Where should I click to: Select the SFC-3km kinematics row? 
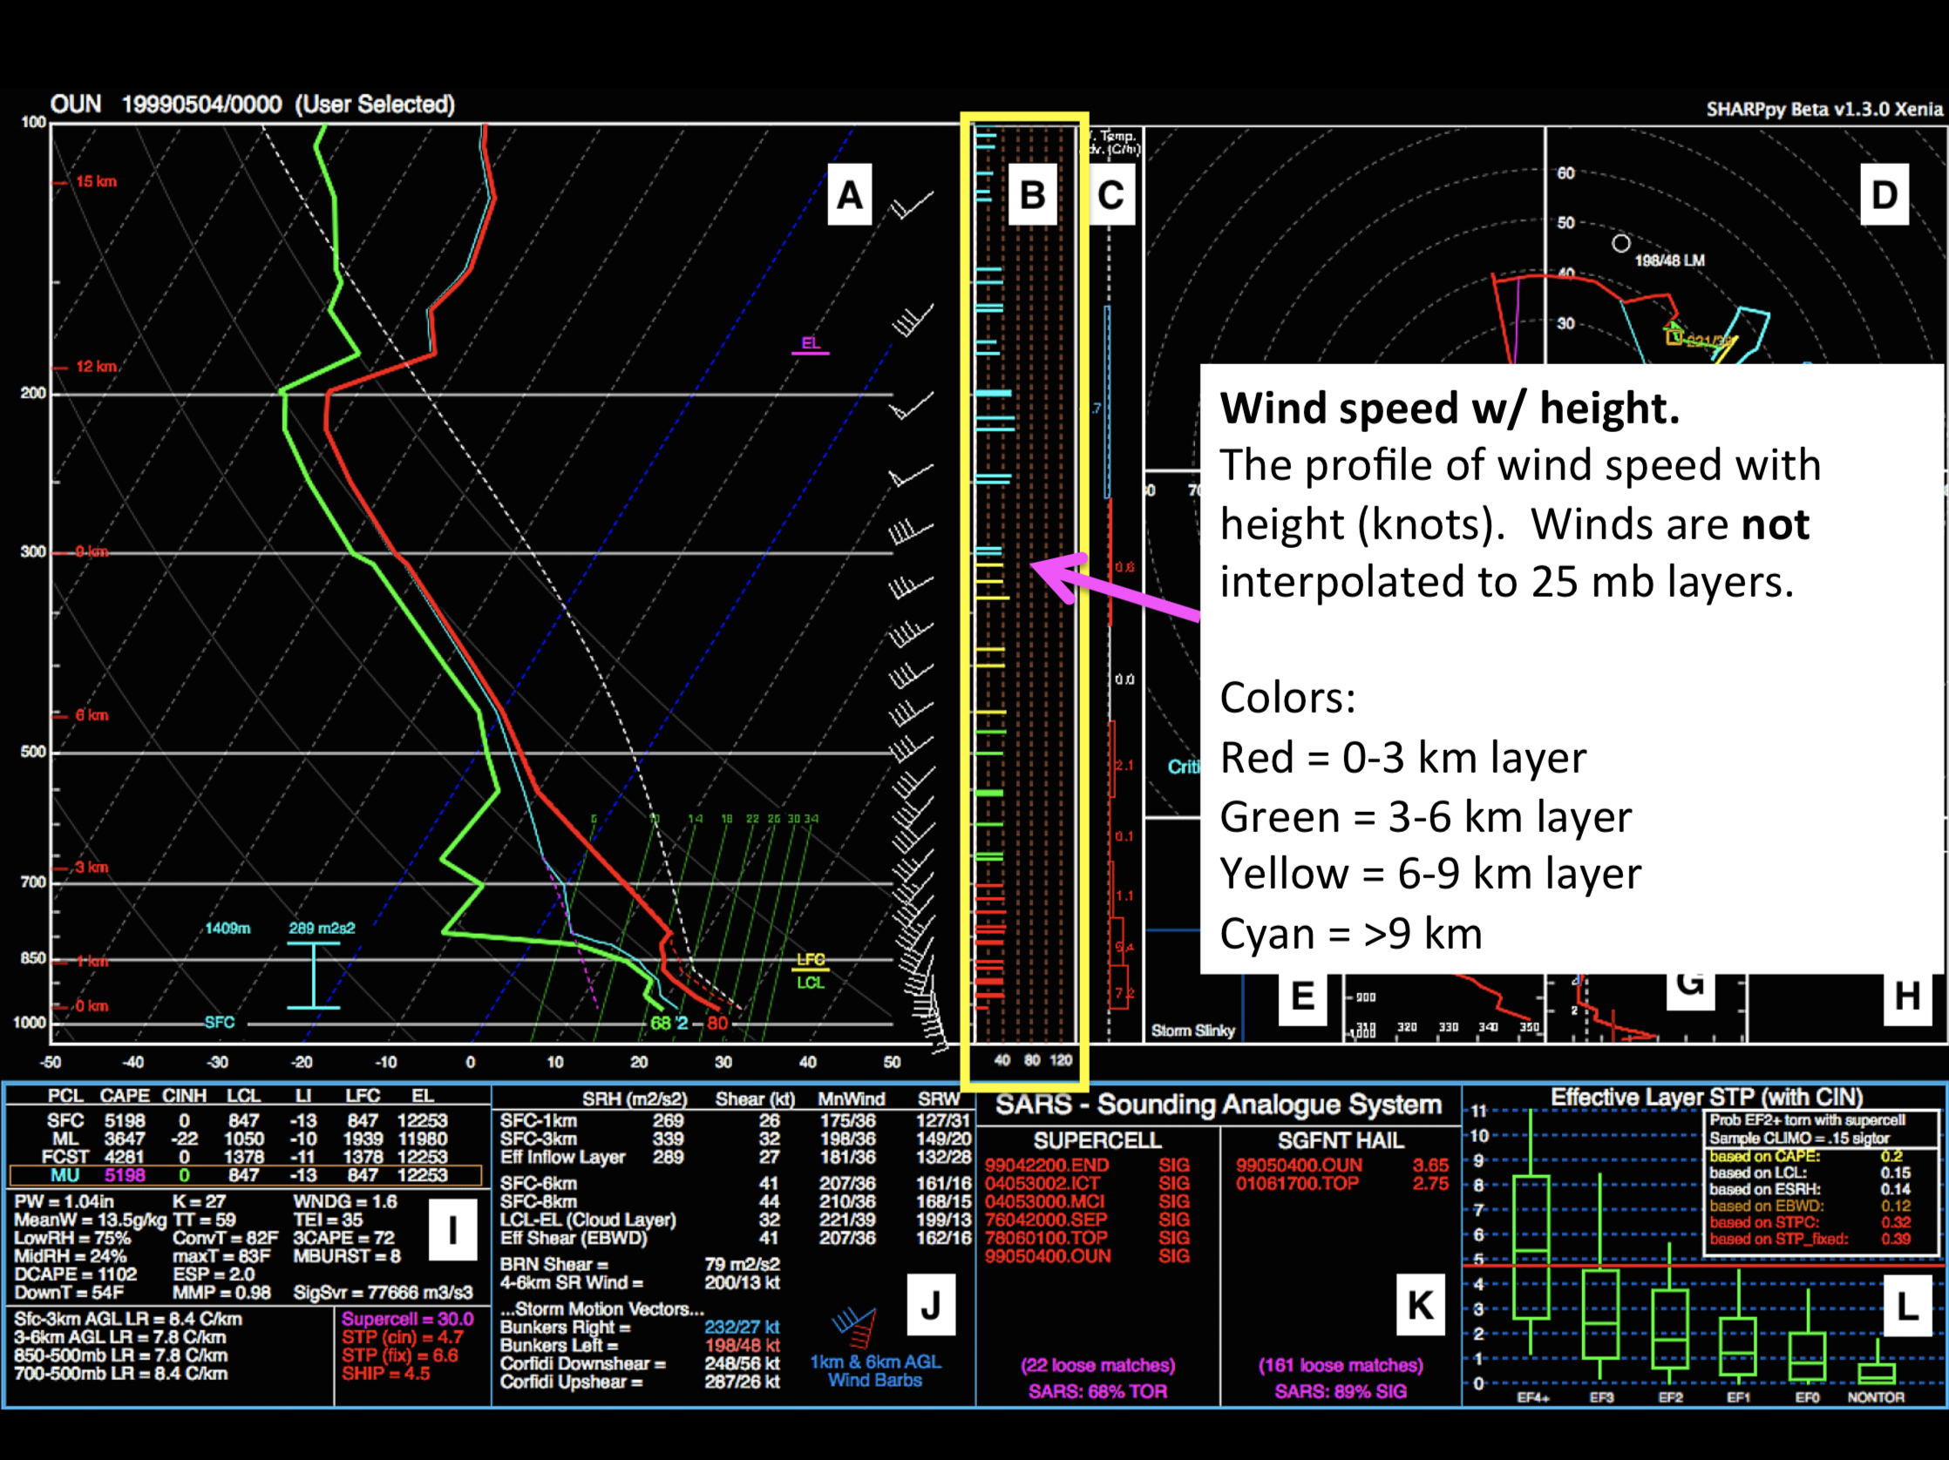(735, 1139)
